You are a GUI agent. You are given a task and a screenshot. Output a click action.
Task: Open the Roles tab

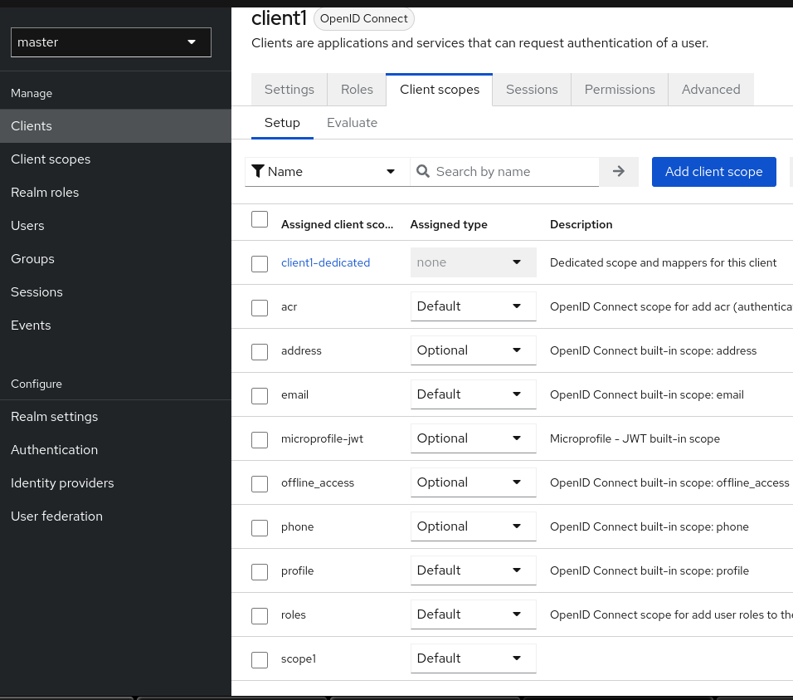[x=357, y=90]
